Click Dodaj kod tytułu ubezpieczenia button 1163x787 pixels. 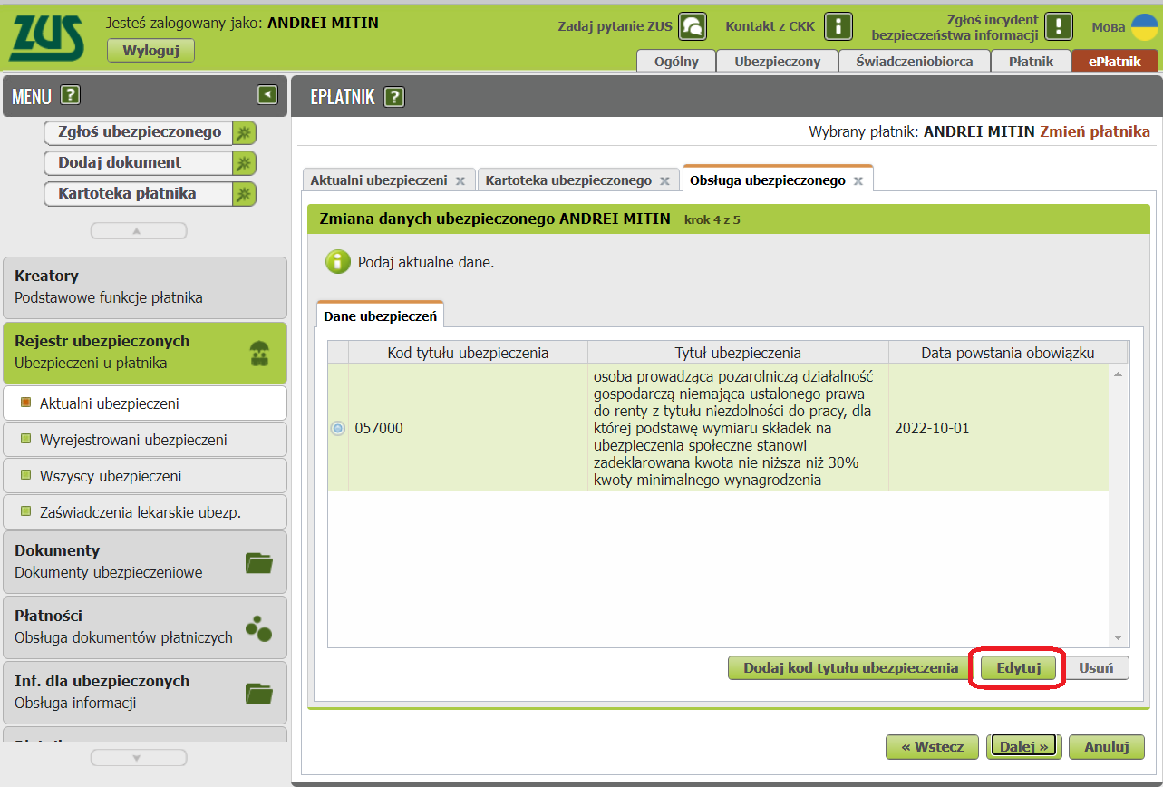pyautogui.click(x=850, y=668)
